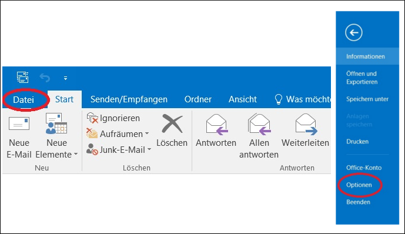This screenshot has height=234, width=405.
Task: Click the Send/Receive all folders quick-access icon
Action: click(23, 77)
